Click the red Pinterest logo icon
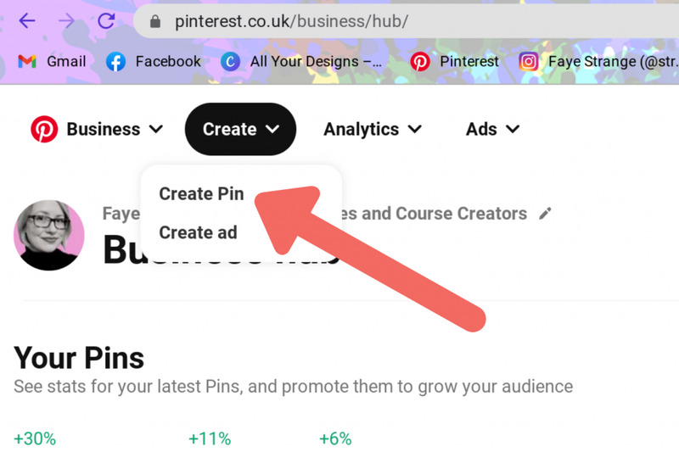The height and width of the screenshot is (452, 679). 44,129
